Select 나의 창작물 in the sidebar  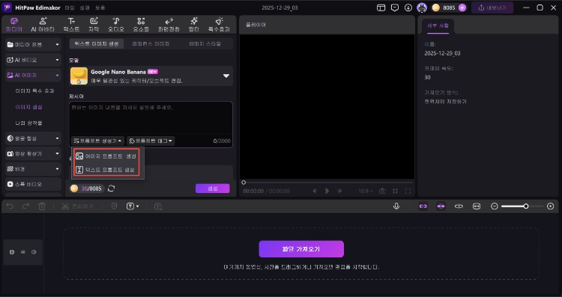tap(28, 123)
